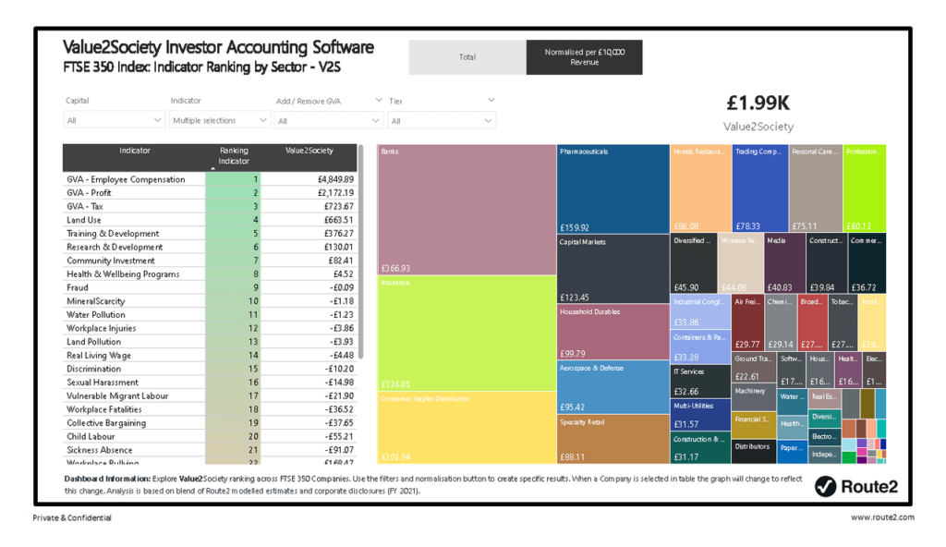The image size is (946, 547).
Task: Select the Financial Services yellow tile
Action: point(754,426)
